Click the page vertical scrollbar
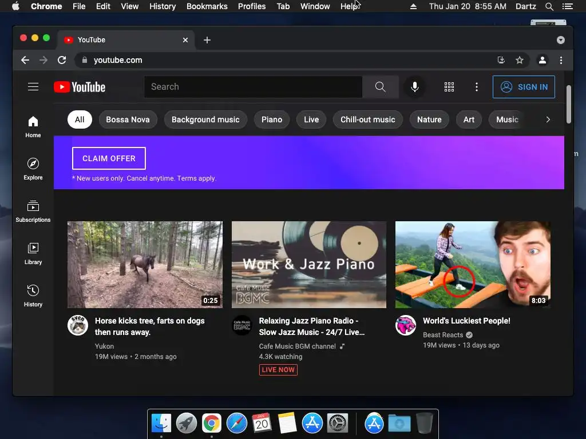 pos(569,105)
